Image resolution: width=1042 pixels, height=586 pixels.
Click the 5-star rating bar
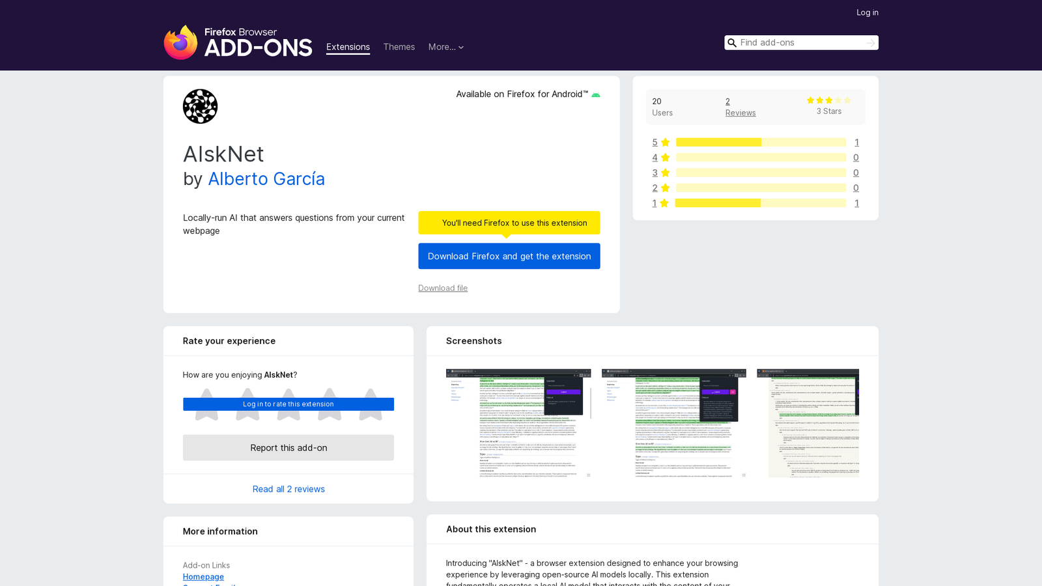coord(761,142)
